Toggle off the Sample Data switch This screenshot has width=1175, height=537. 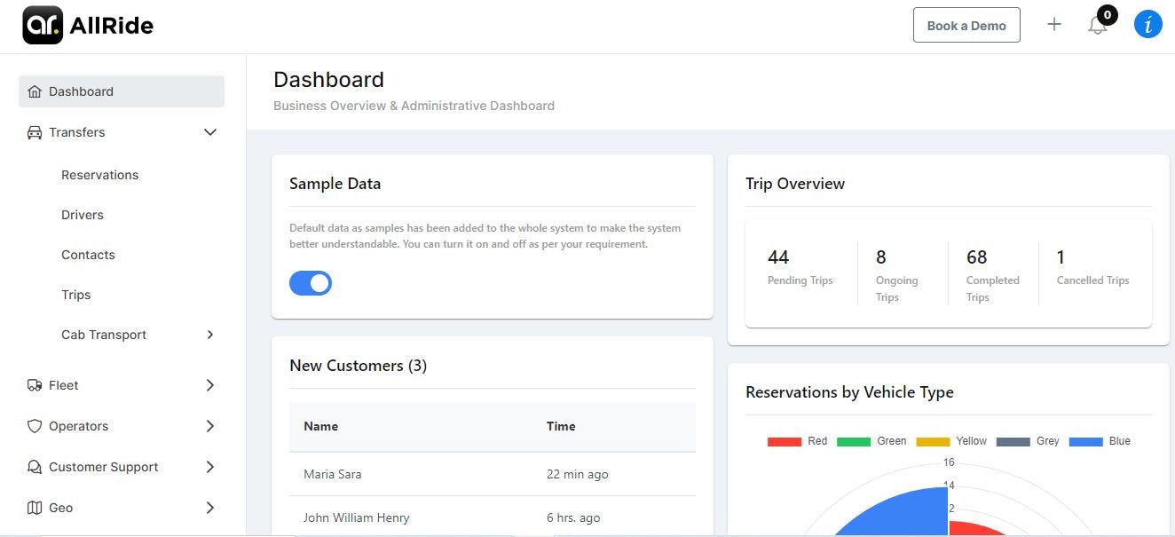click(311, 283)
